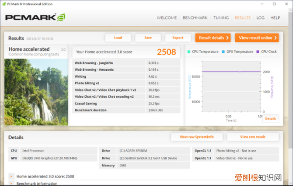Screen dimensions: 293x186
Task: Click the PCMark 8 title bar app icon
Action: tap(3, 3)
